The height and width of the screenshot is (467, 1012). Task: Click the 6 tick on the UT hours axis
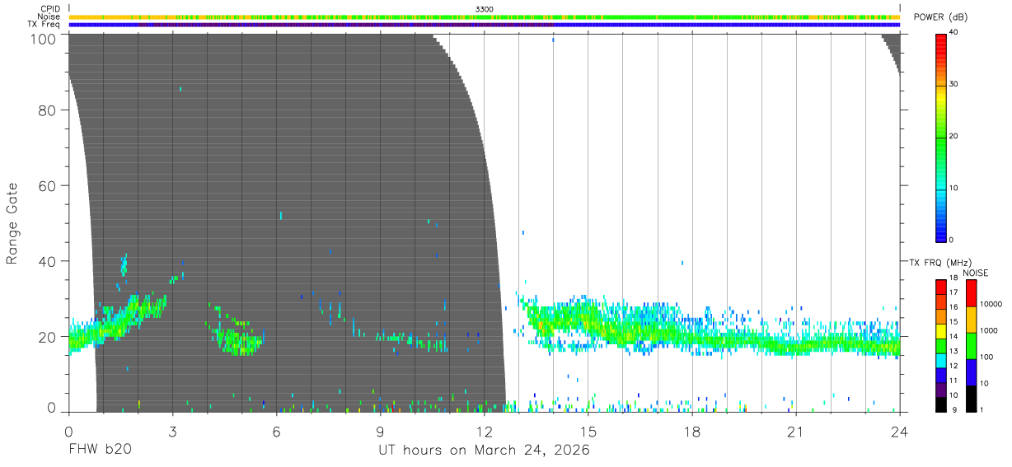[x=277, y=431]
